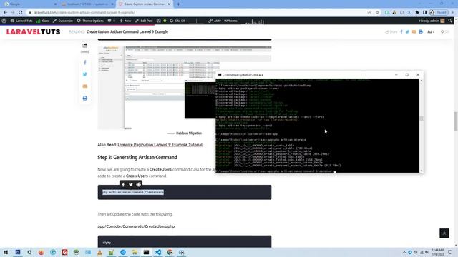The image size is (458, 257).
Task: Open Visual Studio Code from the taskbar
Action: point(157,252)
